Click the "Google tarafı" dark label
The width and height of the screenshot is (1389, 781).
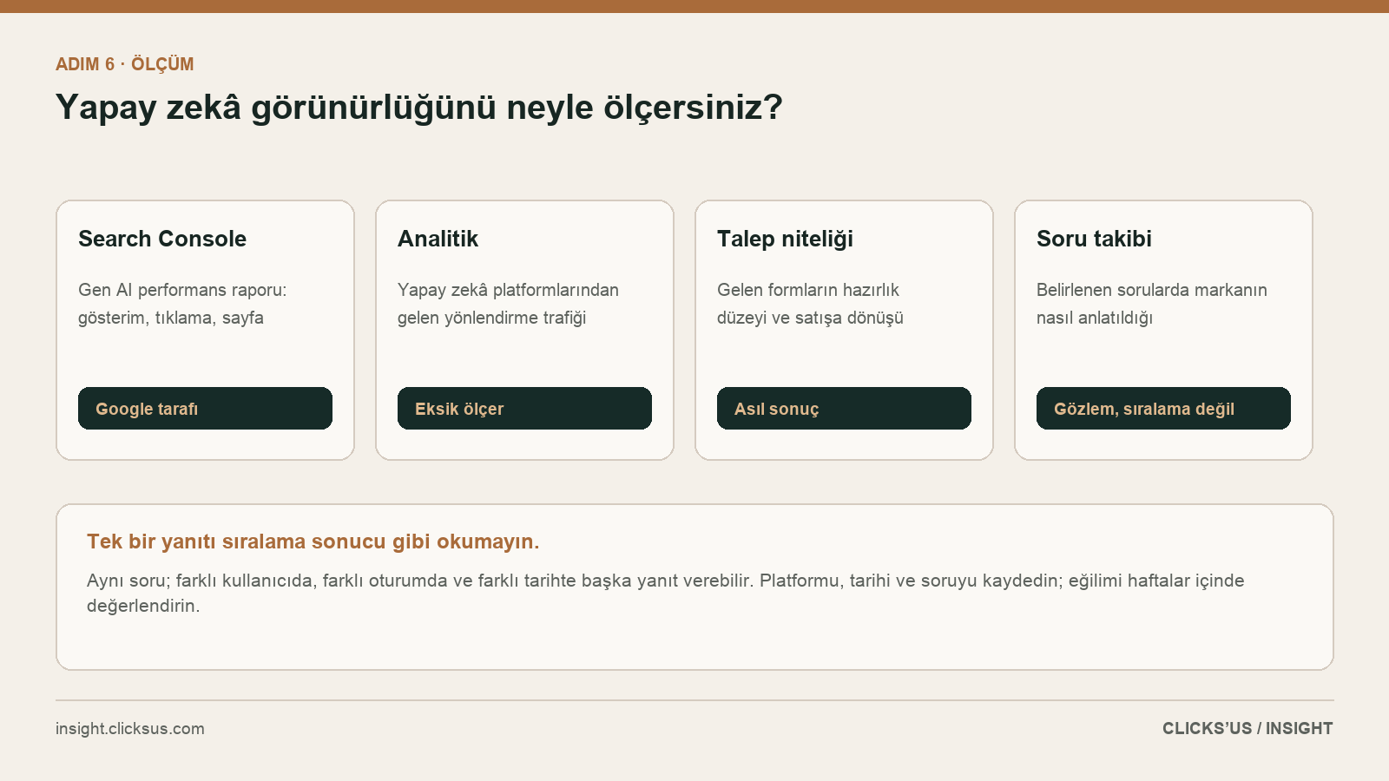tap(205, 409)
